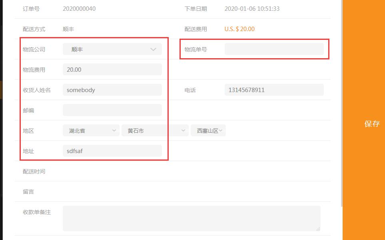Expand the district dropdown showing 西塞山区
This screenshot has height=240, width=385.
click(x=208, y=131)
